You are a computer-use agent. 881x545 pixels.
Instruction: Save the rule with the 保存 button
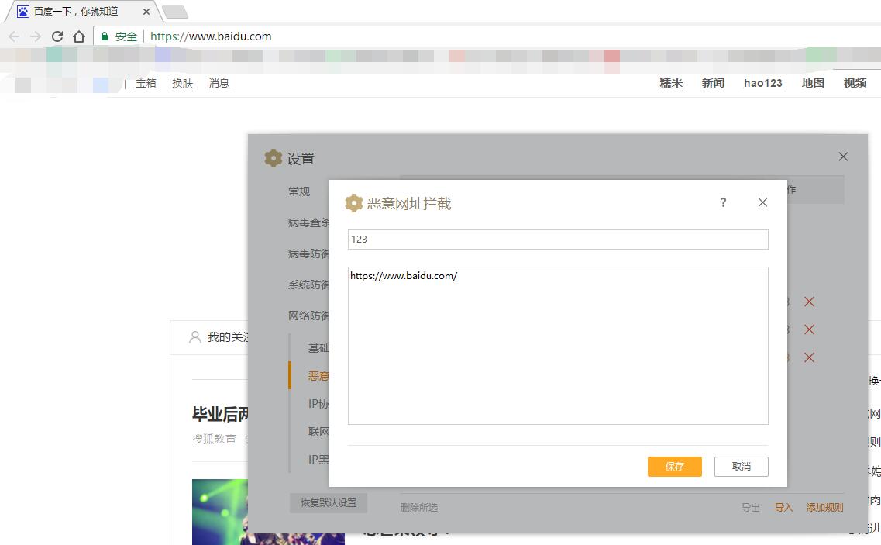[675, 466]
